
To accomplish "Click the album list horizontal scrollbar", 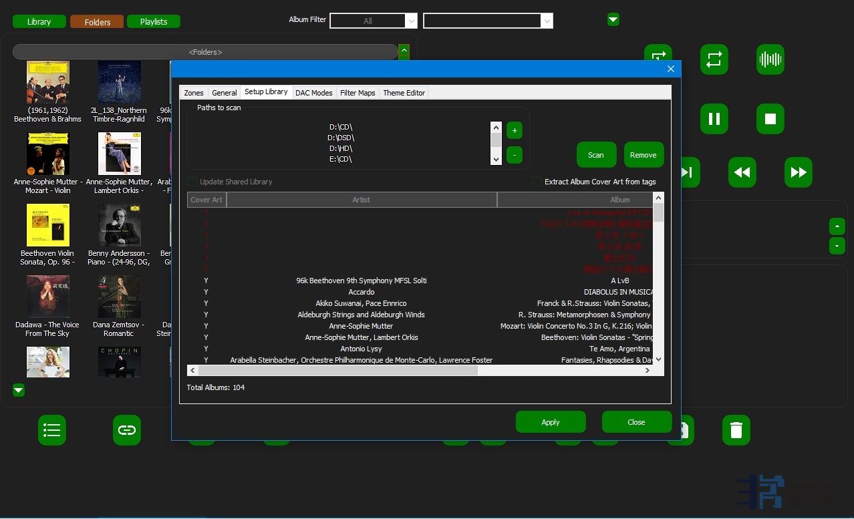I will click(x=337, y=370).
